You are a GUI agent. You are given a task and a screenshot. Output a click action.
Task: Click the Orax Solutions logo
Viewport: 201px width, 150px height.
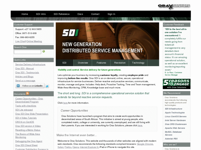(174, 6)
